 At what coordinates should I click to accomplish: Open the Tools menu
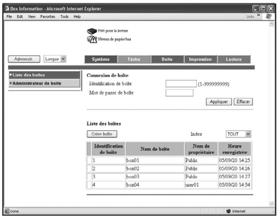(x=64, y=16)
